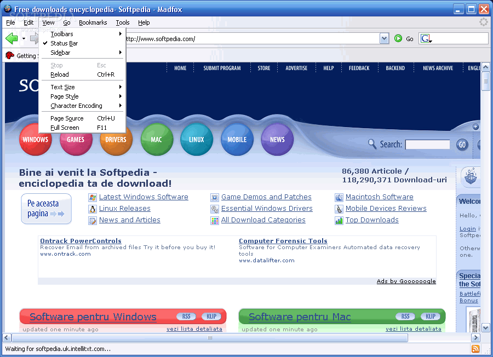Open the address bar URL history dropdown

[384, 38]
